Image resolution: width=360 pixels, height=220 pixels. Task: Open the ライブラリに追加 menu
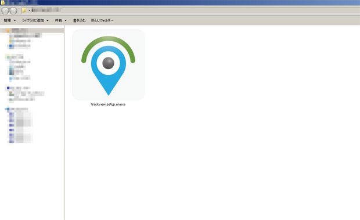[33, 20]
